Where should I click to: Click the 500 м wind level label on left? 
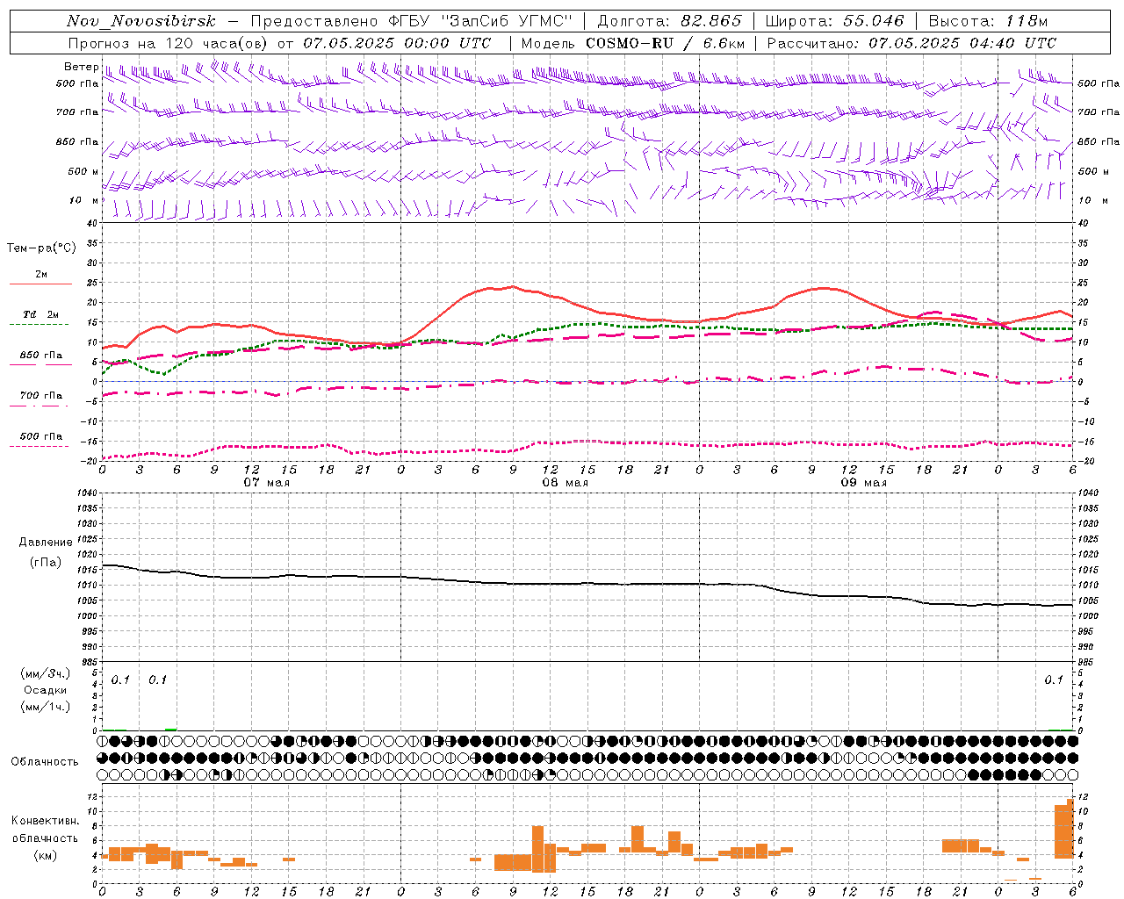coord(83,171)
